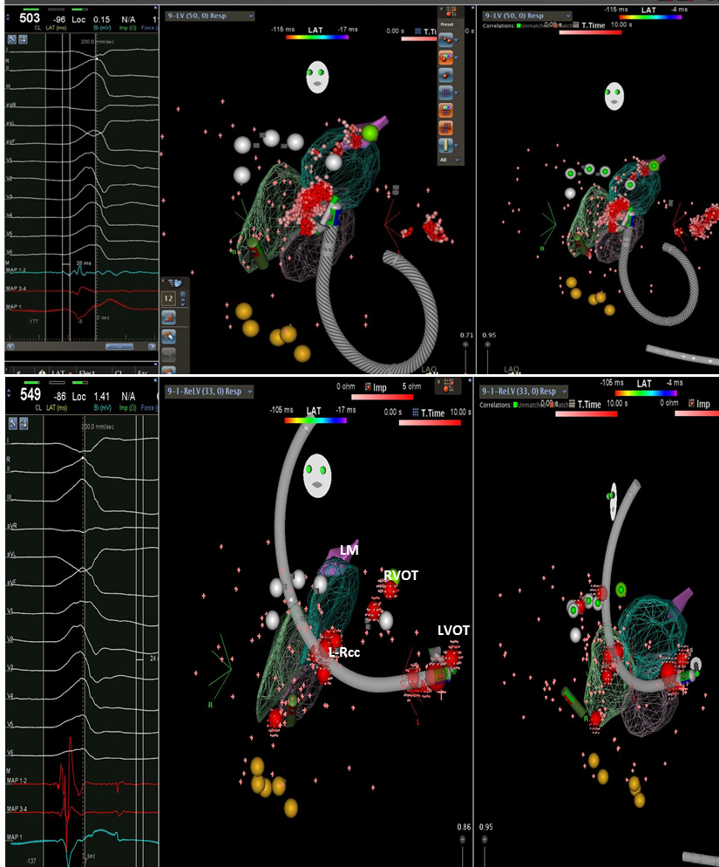
Task: Click the opacity slider under the 0.71 value
Action: [x=465, y=345]
